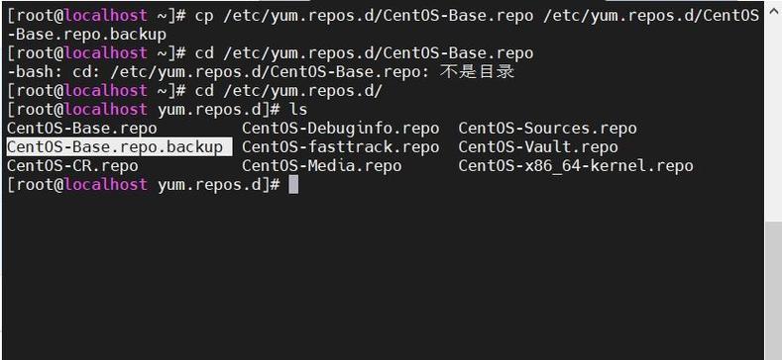782x360 pixels.
Task: Click the CentOS-Debuginfo.repo file name
Action: point(341,129)
